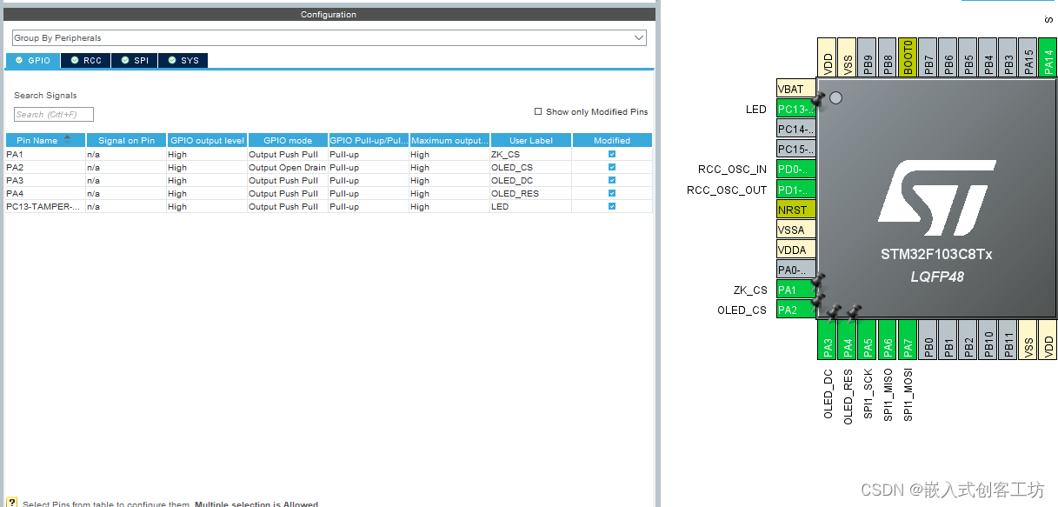Click the PA6 SPI1_MISO pin
Screen dimensions: 1058x507
coord(888,339)
